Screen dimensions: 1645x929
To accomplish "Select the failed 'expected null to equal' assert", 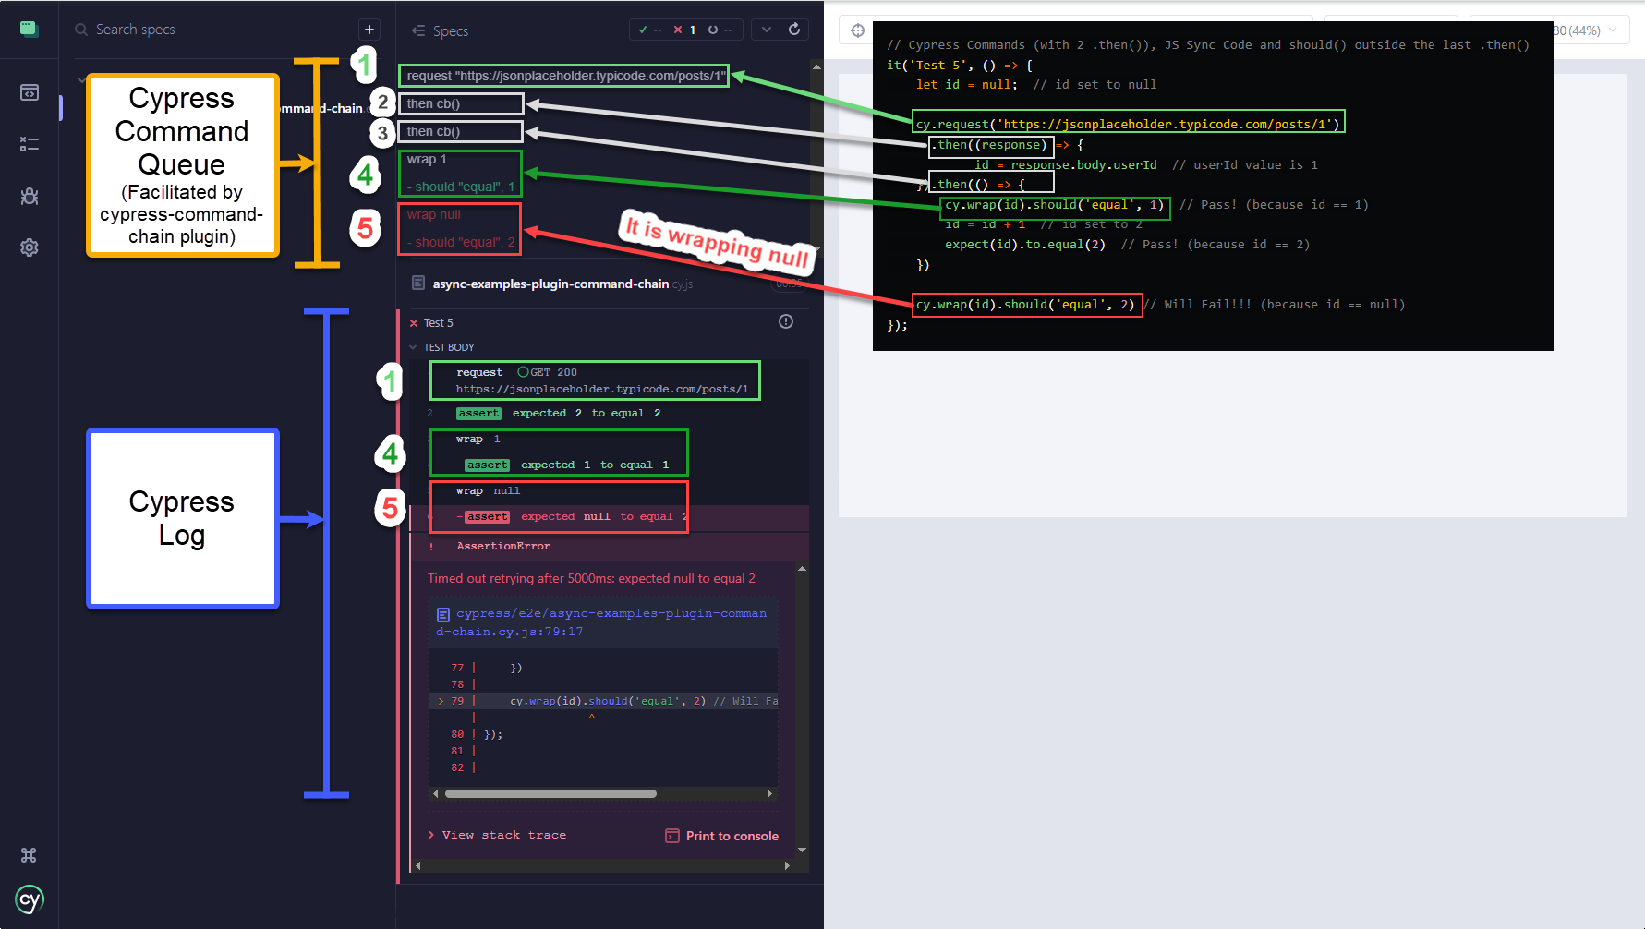I will [x=610, y=516].
